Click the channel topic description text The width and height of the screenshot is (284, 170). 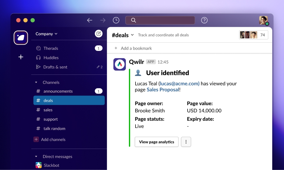click(163, 35)
